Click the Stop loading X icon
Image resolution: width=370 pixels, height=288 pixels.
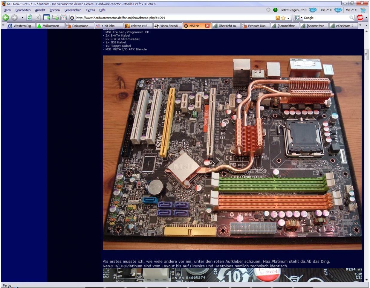pos(38,18)
